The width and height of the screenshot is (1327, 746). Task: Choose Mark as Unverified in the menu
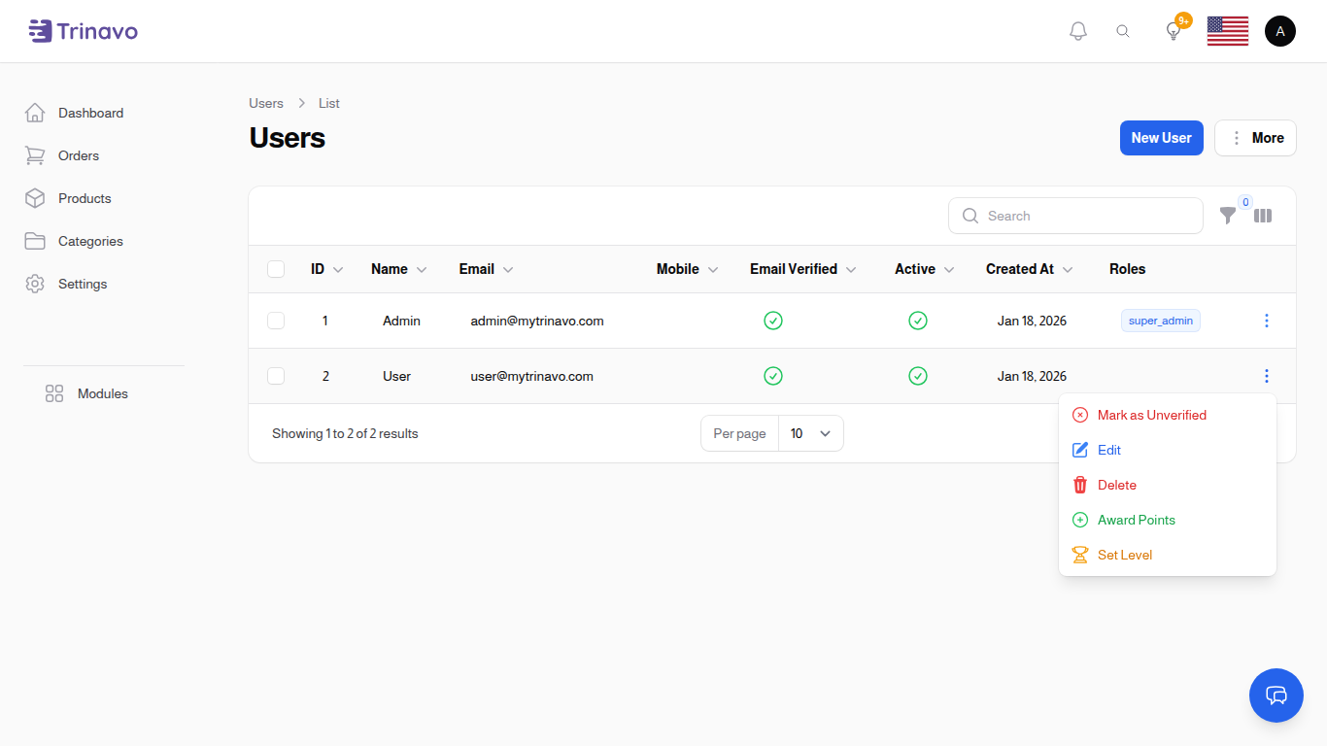point(1151,415)
